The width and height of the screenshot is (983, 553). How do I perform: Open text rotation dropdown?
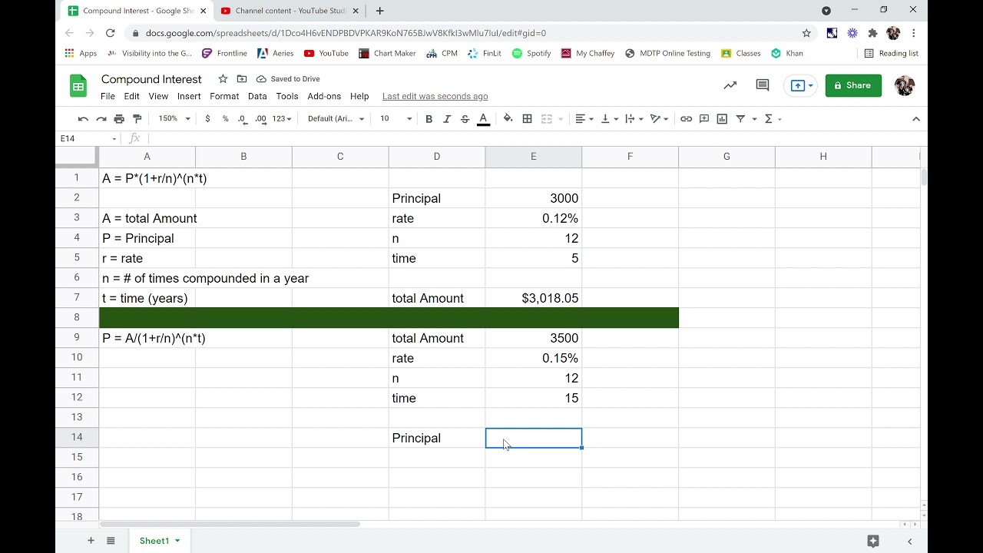coord(660,118)
